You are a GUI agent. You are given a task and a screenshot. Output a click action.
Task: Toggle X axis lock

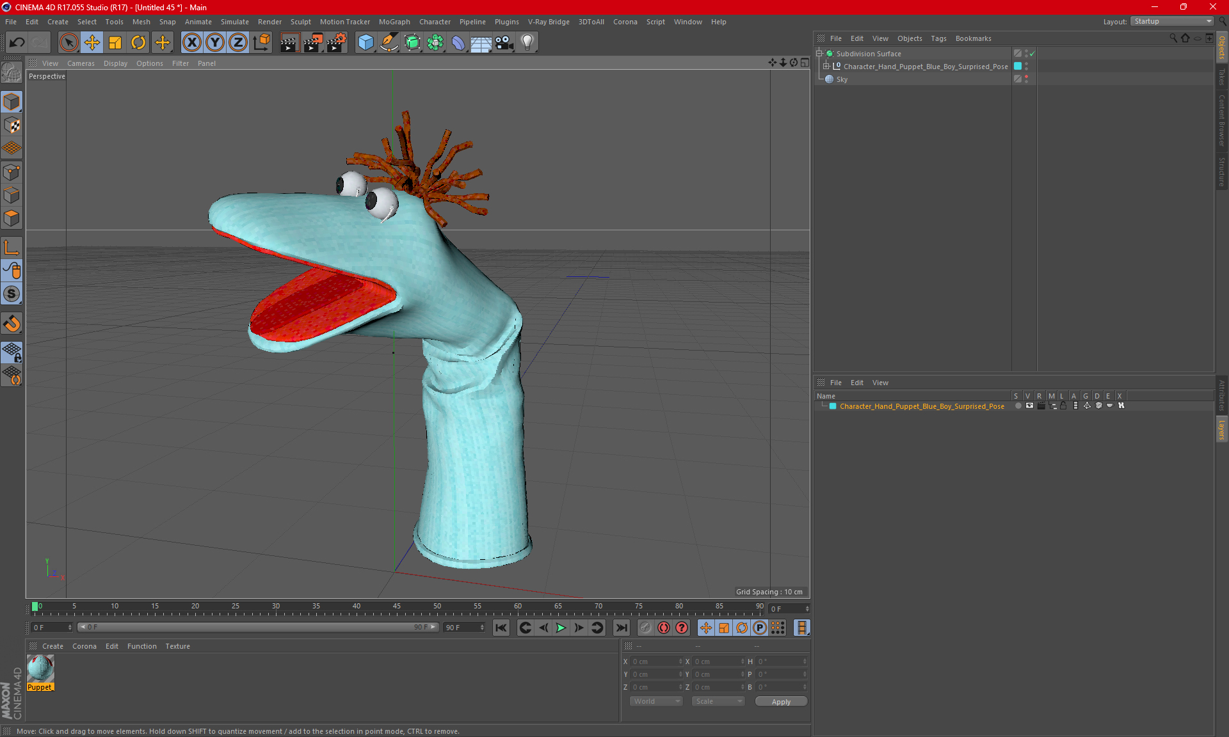coord(191,43)
